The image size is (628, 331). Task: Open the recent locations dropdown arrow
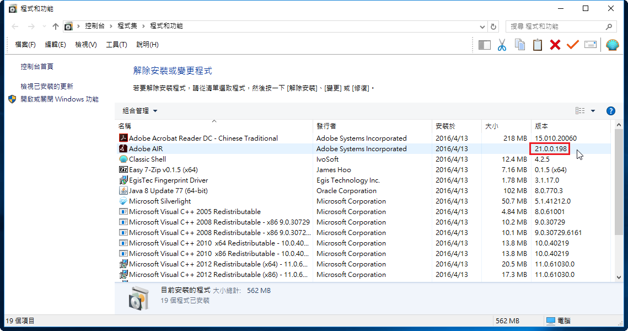tap(44, 26)
